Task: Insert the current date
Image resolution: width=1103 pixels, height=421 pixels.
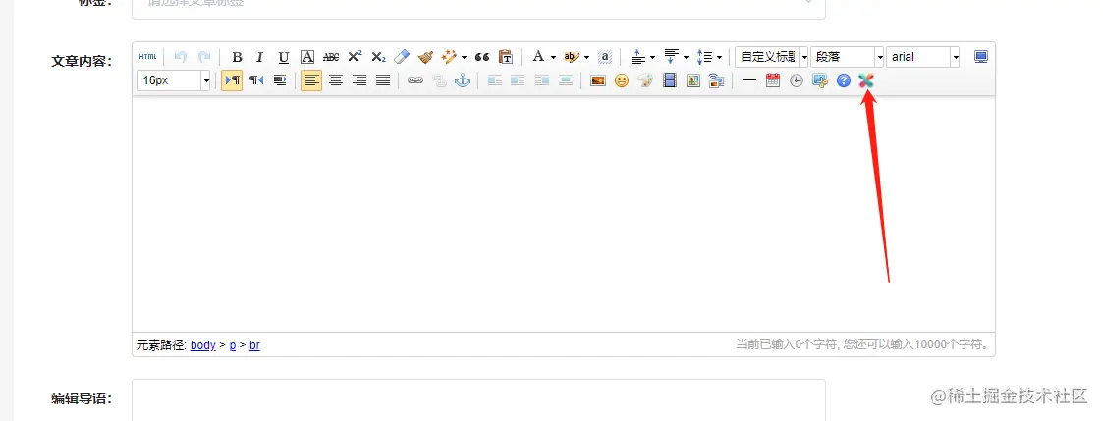Action: click(772, 80)
